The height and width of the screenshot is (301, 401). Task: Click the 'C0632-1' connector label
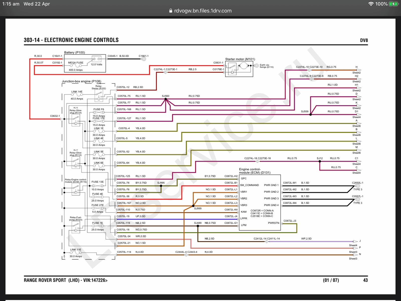[55, 116]
